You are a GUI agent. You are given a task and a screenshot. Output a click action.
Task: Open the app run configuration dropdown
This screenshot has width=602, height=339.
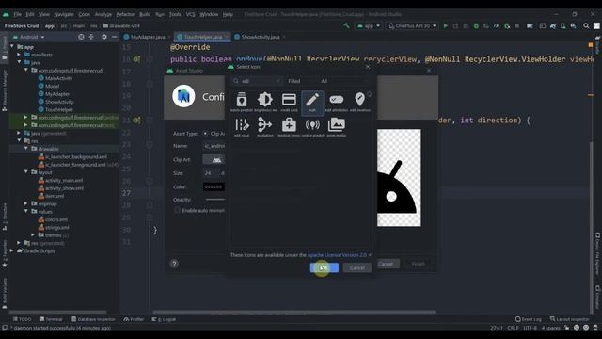(x=368, y=25)
